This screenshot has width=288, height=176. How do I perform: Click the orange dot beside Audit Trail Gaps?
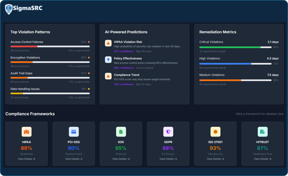tap(89, 73)
